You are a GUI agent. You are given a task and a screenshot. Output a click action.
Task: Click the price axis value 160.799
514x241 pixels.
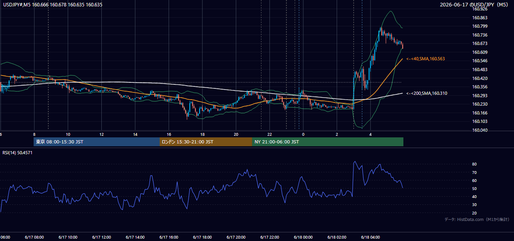(x=480, y=26)
